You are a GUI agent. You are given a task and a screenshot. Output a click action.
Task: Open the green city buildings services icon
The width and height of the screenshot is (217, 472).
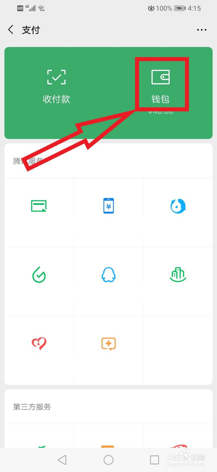[x=178, y=275]
